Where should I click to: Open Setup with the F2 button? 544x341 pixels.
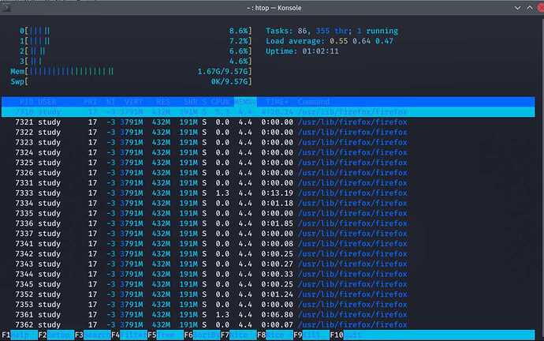pos(56,335)
